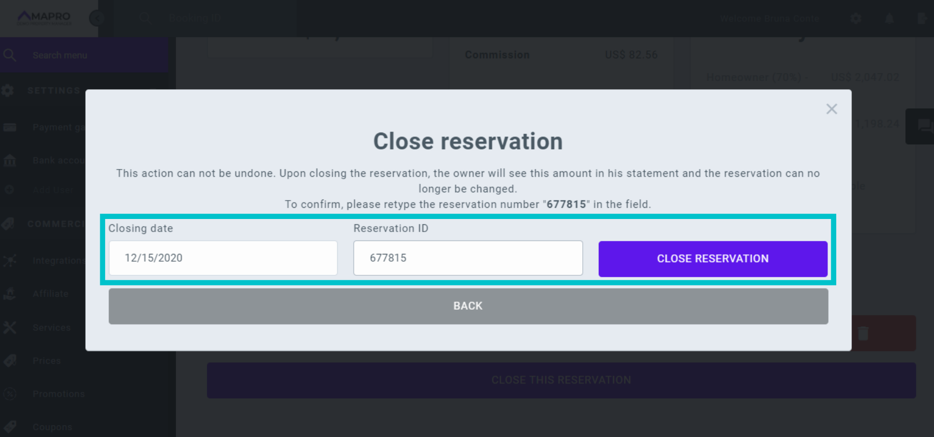The height and width of the screenshot is (437, 934).
Task: Click the red trash delete icon
Action: (x=862, y=333)
